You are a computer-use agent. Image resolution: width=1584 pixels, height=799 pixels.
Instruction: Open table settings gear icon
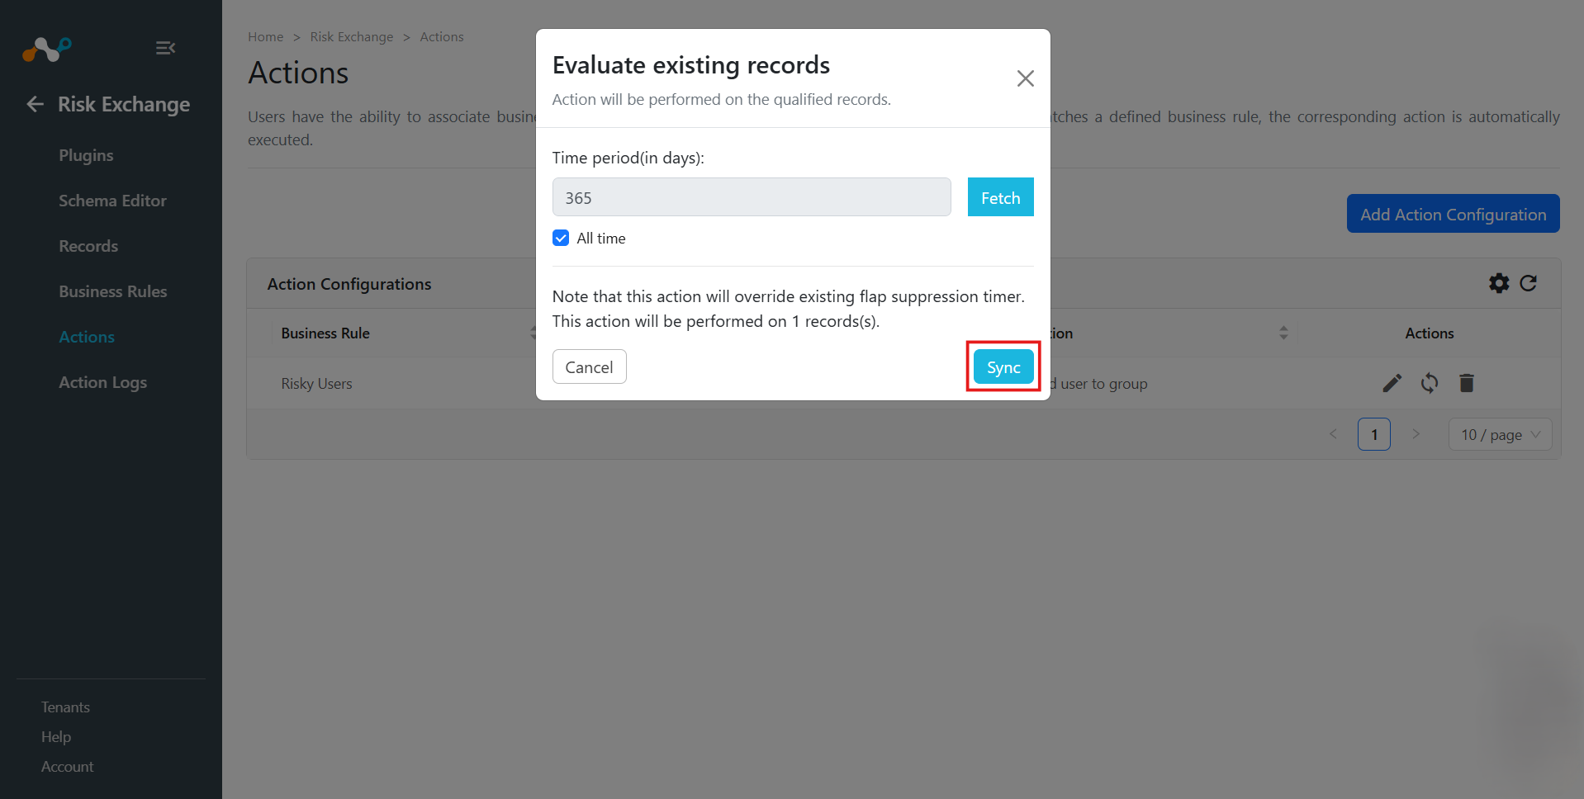tap(1499, 283)
